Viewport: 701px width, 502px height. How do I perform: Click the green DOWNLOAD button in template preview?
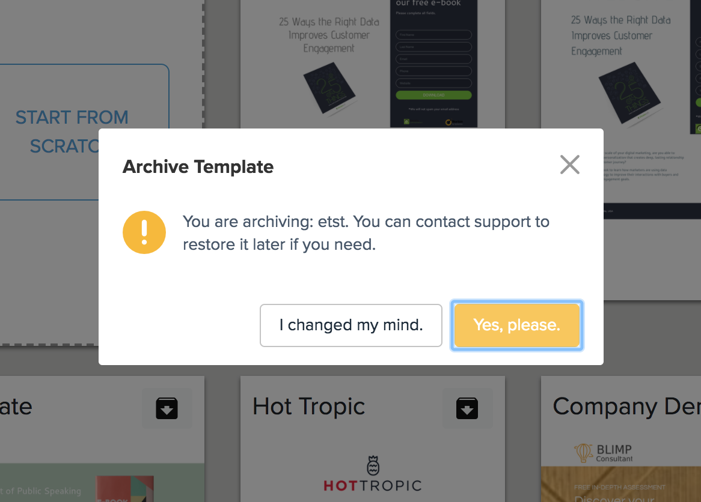[433, 95]
